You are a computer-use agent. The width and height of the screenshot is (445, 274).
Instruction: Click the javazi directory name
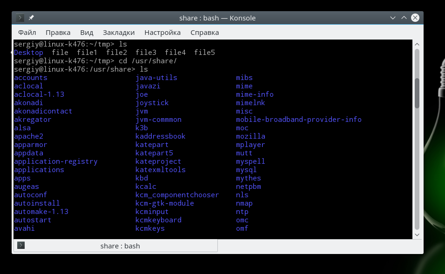pyautogui.click(x=148, y=86)
